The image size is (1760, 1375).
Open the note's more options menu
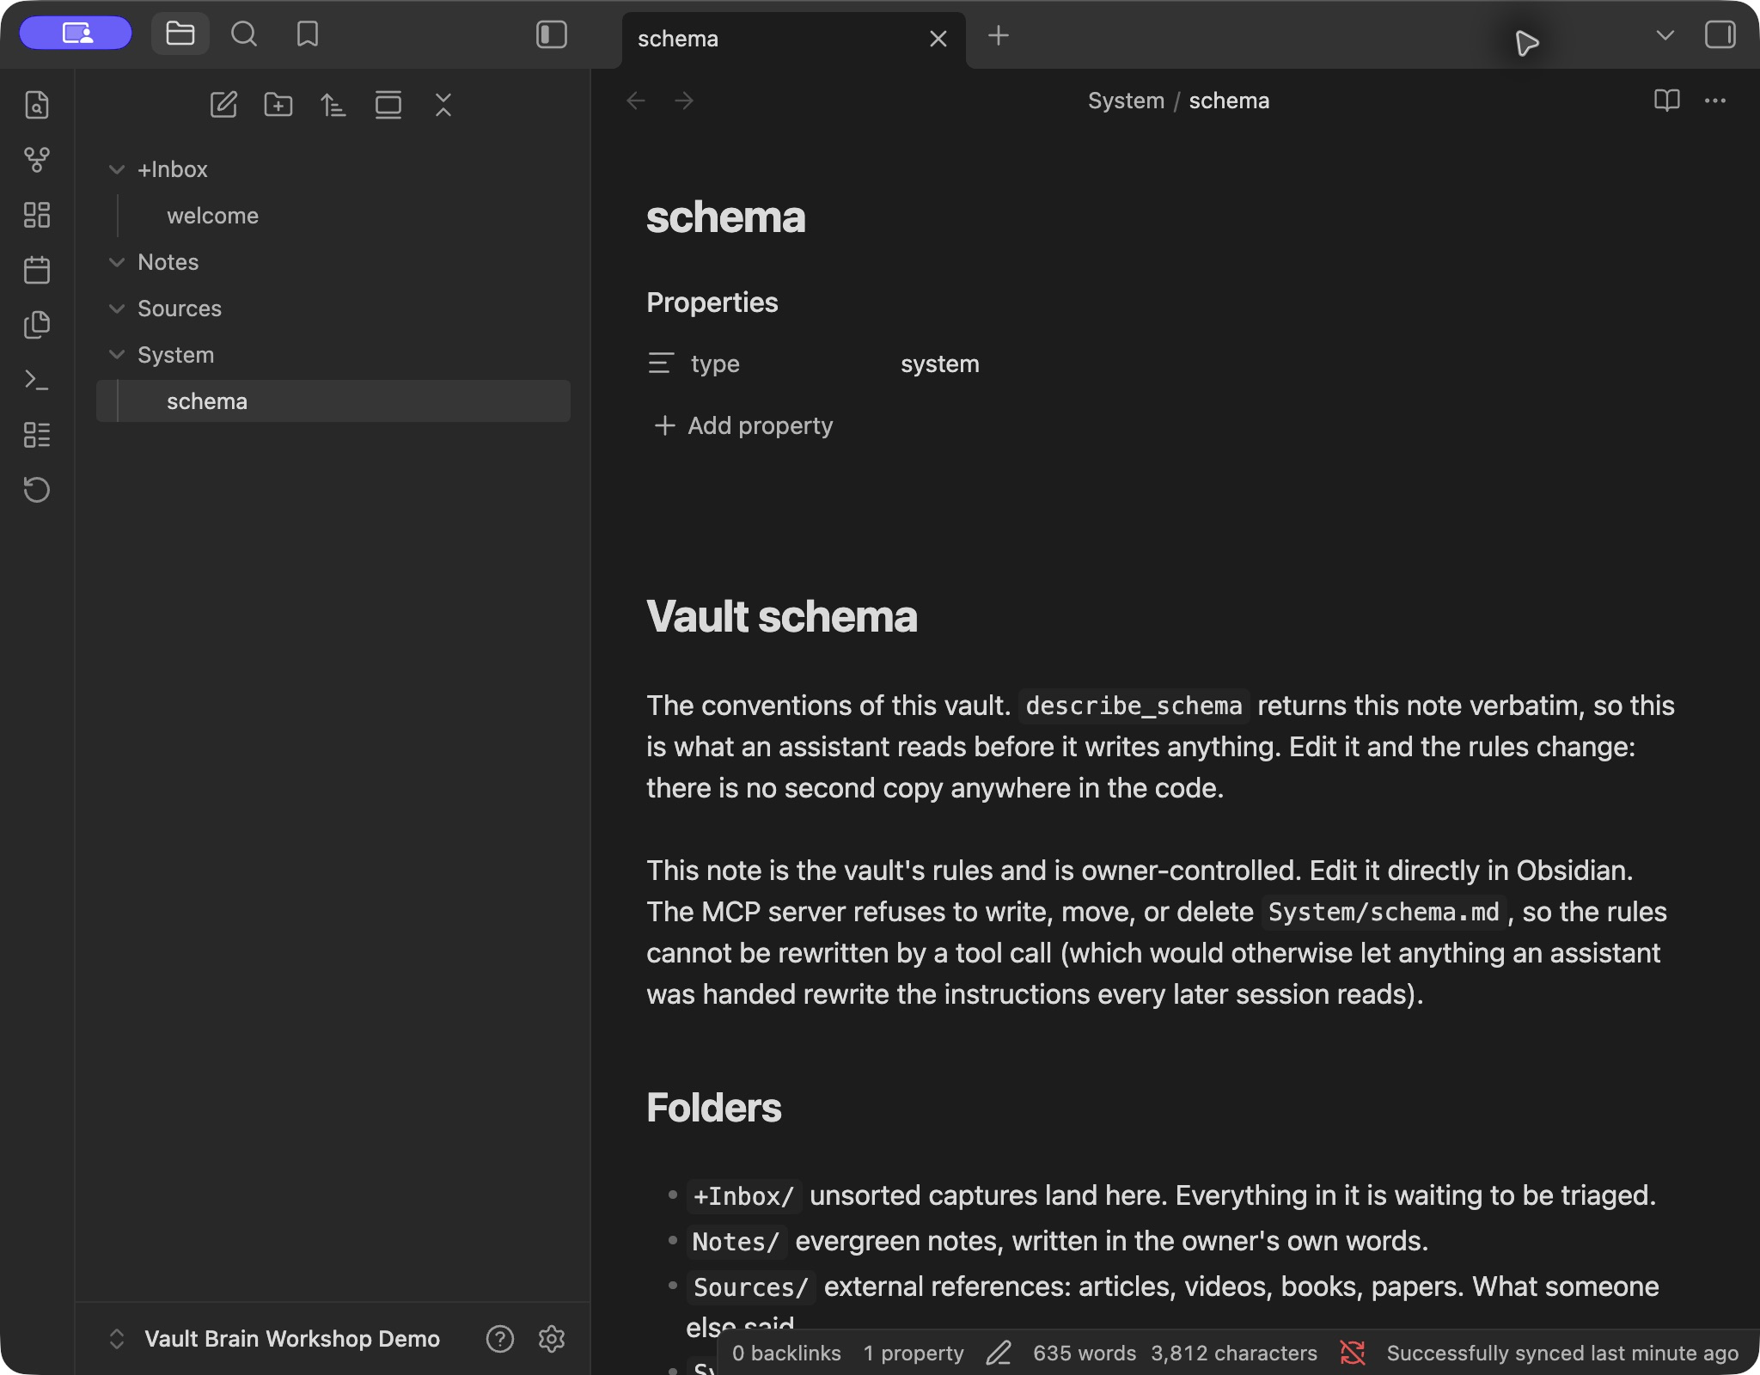pos(1715,101)
